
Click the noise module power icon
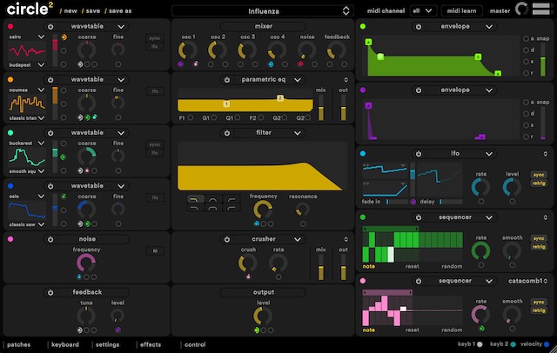50,238
